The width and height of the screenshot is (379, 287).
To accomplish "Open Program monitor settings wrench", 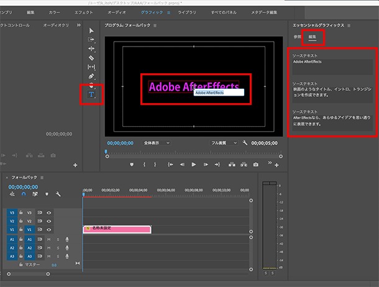I will click(245, 143).
